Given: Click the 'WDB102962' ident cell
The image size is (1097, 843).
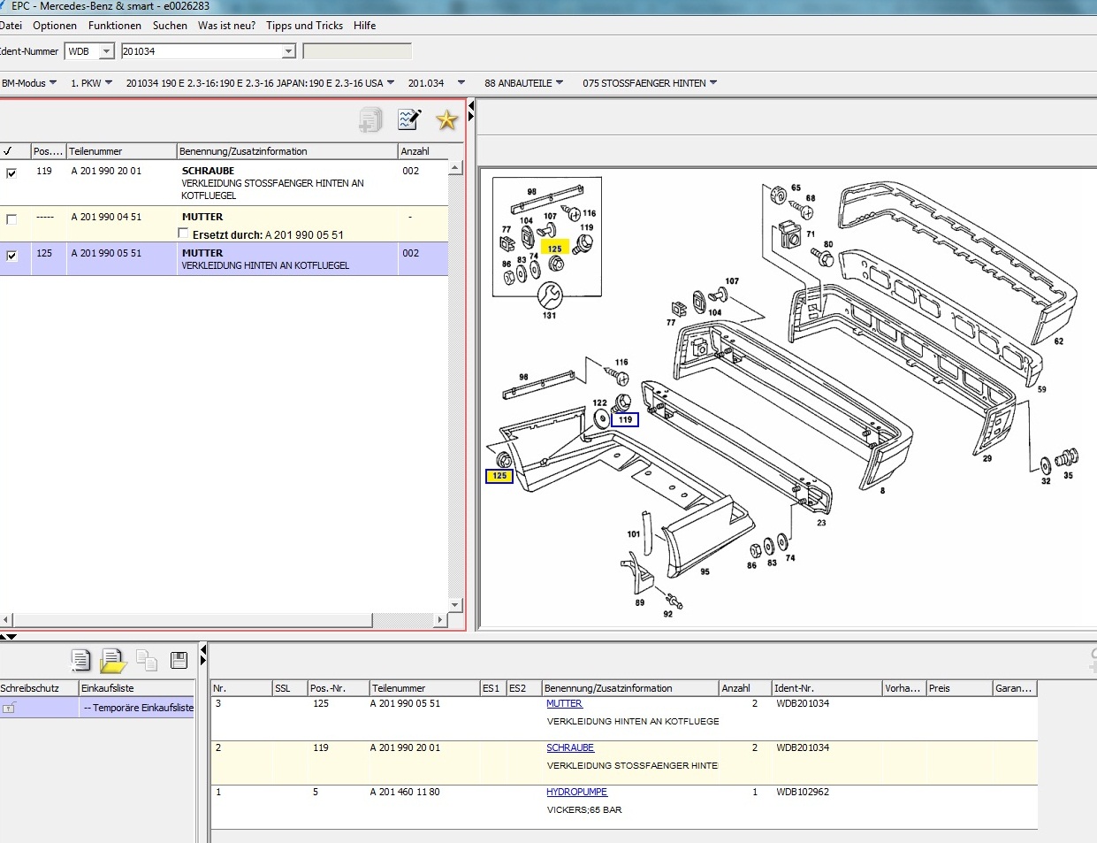Looking at the screenshot, I should (803, 792).
